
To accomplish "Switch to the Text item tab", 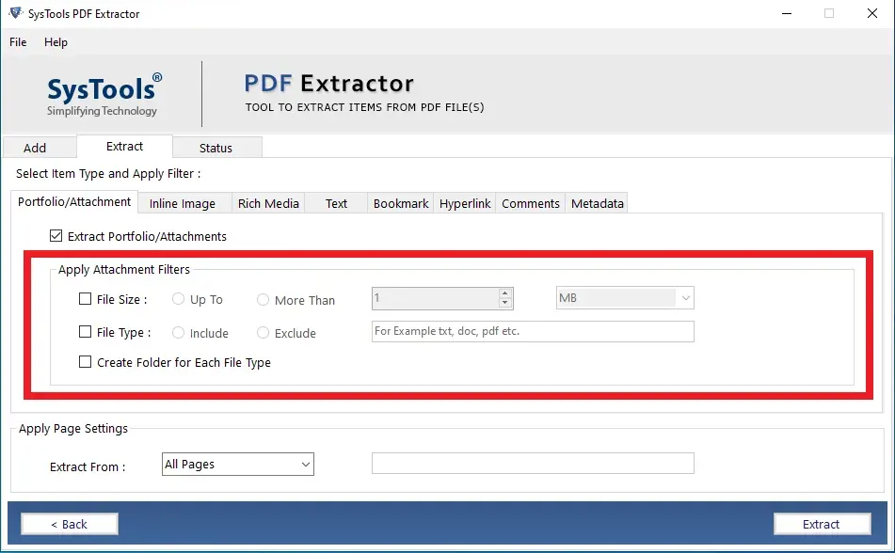I will point(336,204).
